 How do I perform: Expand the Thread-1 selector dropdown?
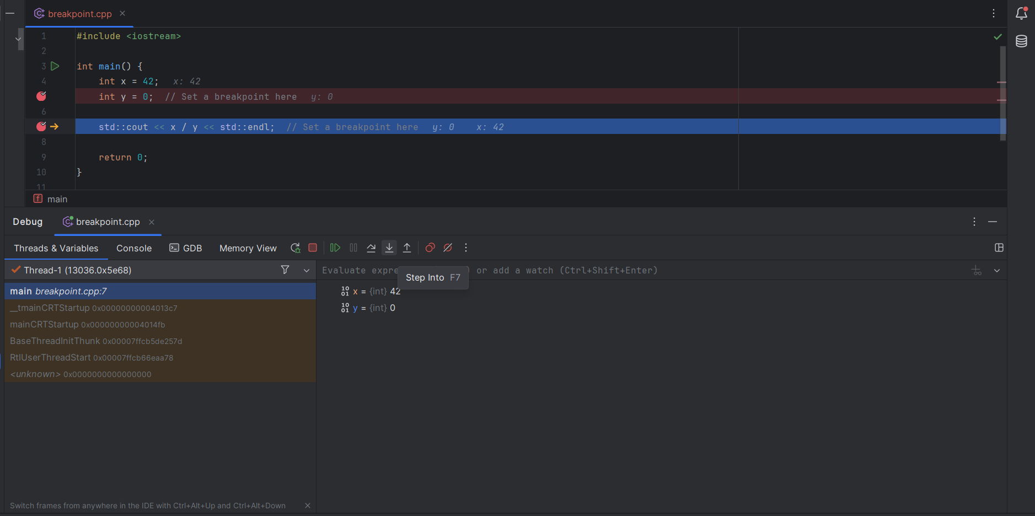(x=307, y=270)
